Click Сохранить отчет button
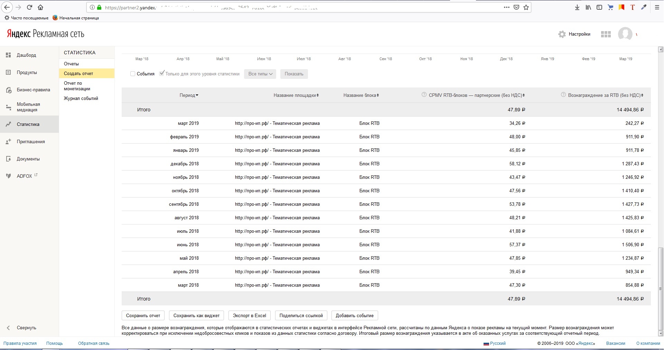Viewport: 664px width, 350px height. 143,315
